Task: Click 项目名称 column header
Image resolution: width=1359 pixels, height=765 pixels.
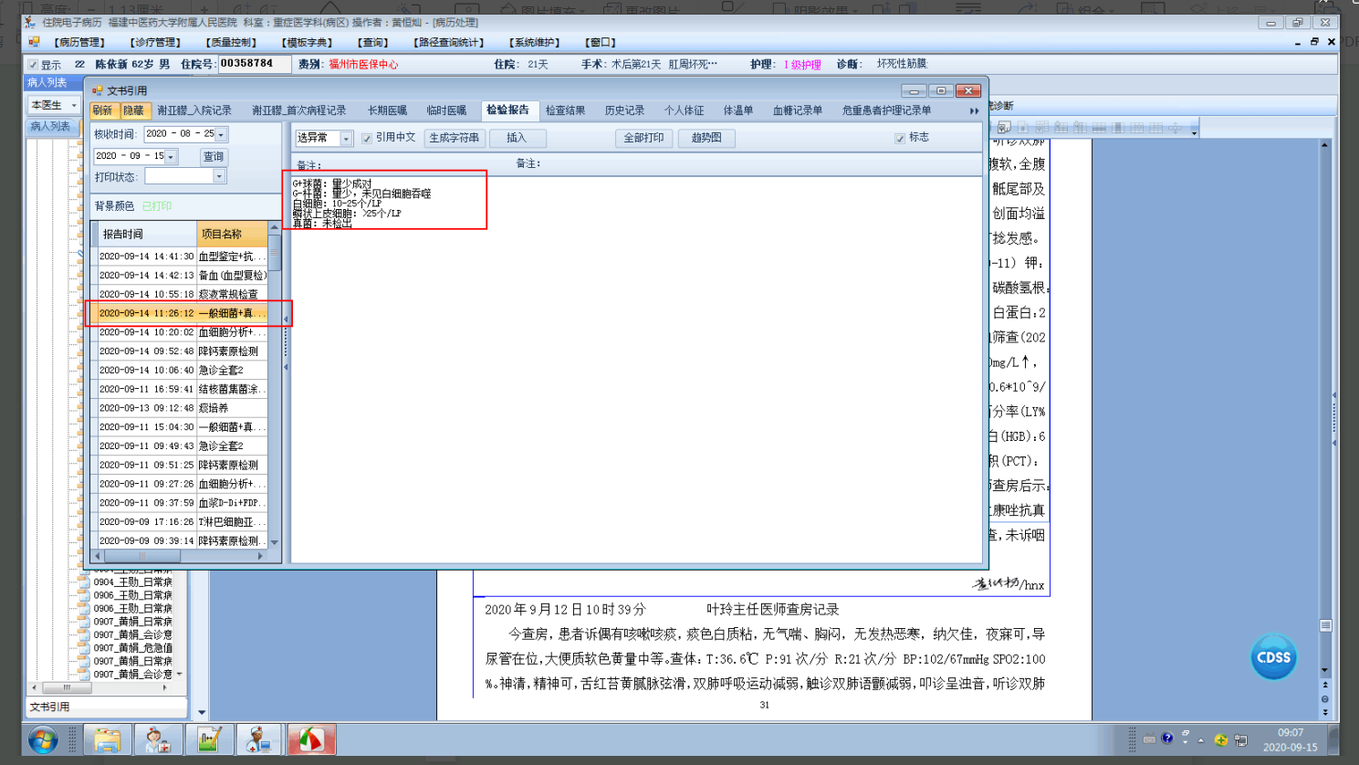Action: tap(232, 234)
